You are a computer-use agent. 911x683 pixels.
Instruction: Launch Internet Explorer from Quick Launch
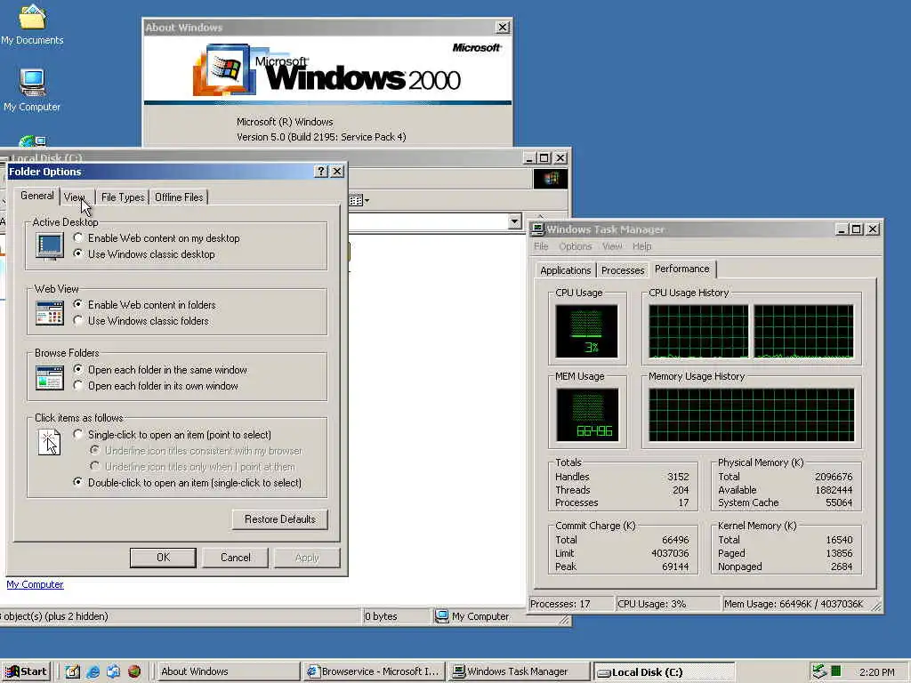pyautogui.click(x=93, y=671)
